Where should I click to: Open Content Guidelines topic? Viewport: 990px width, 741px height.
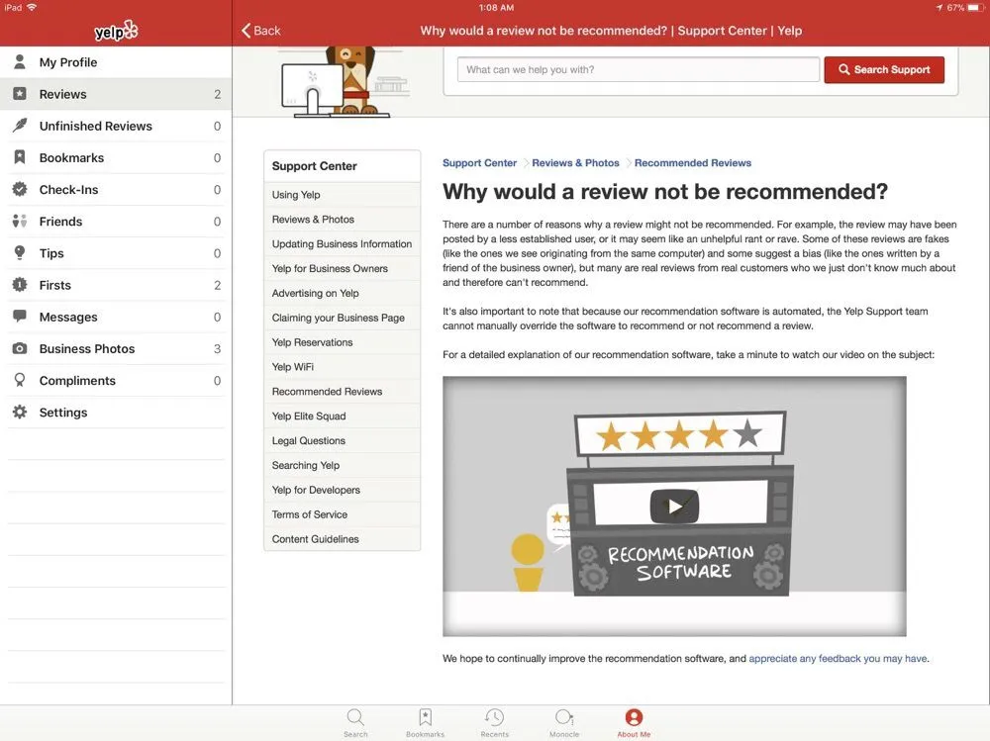pos(343,539)
